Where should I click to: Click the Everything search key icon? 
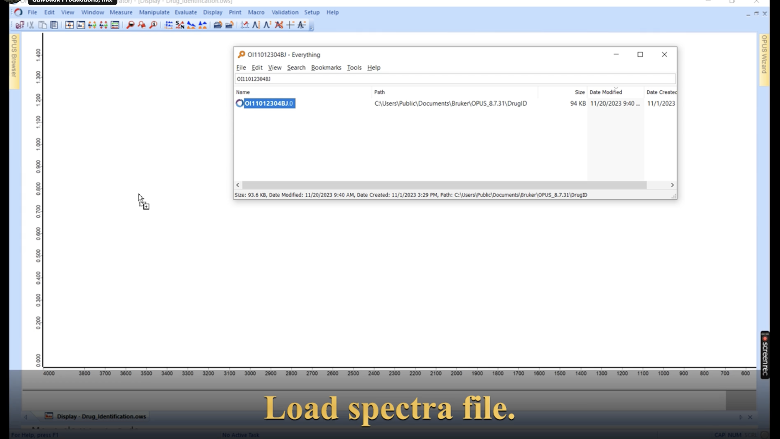pyautogui.click(x=242, y=54)
